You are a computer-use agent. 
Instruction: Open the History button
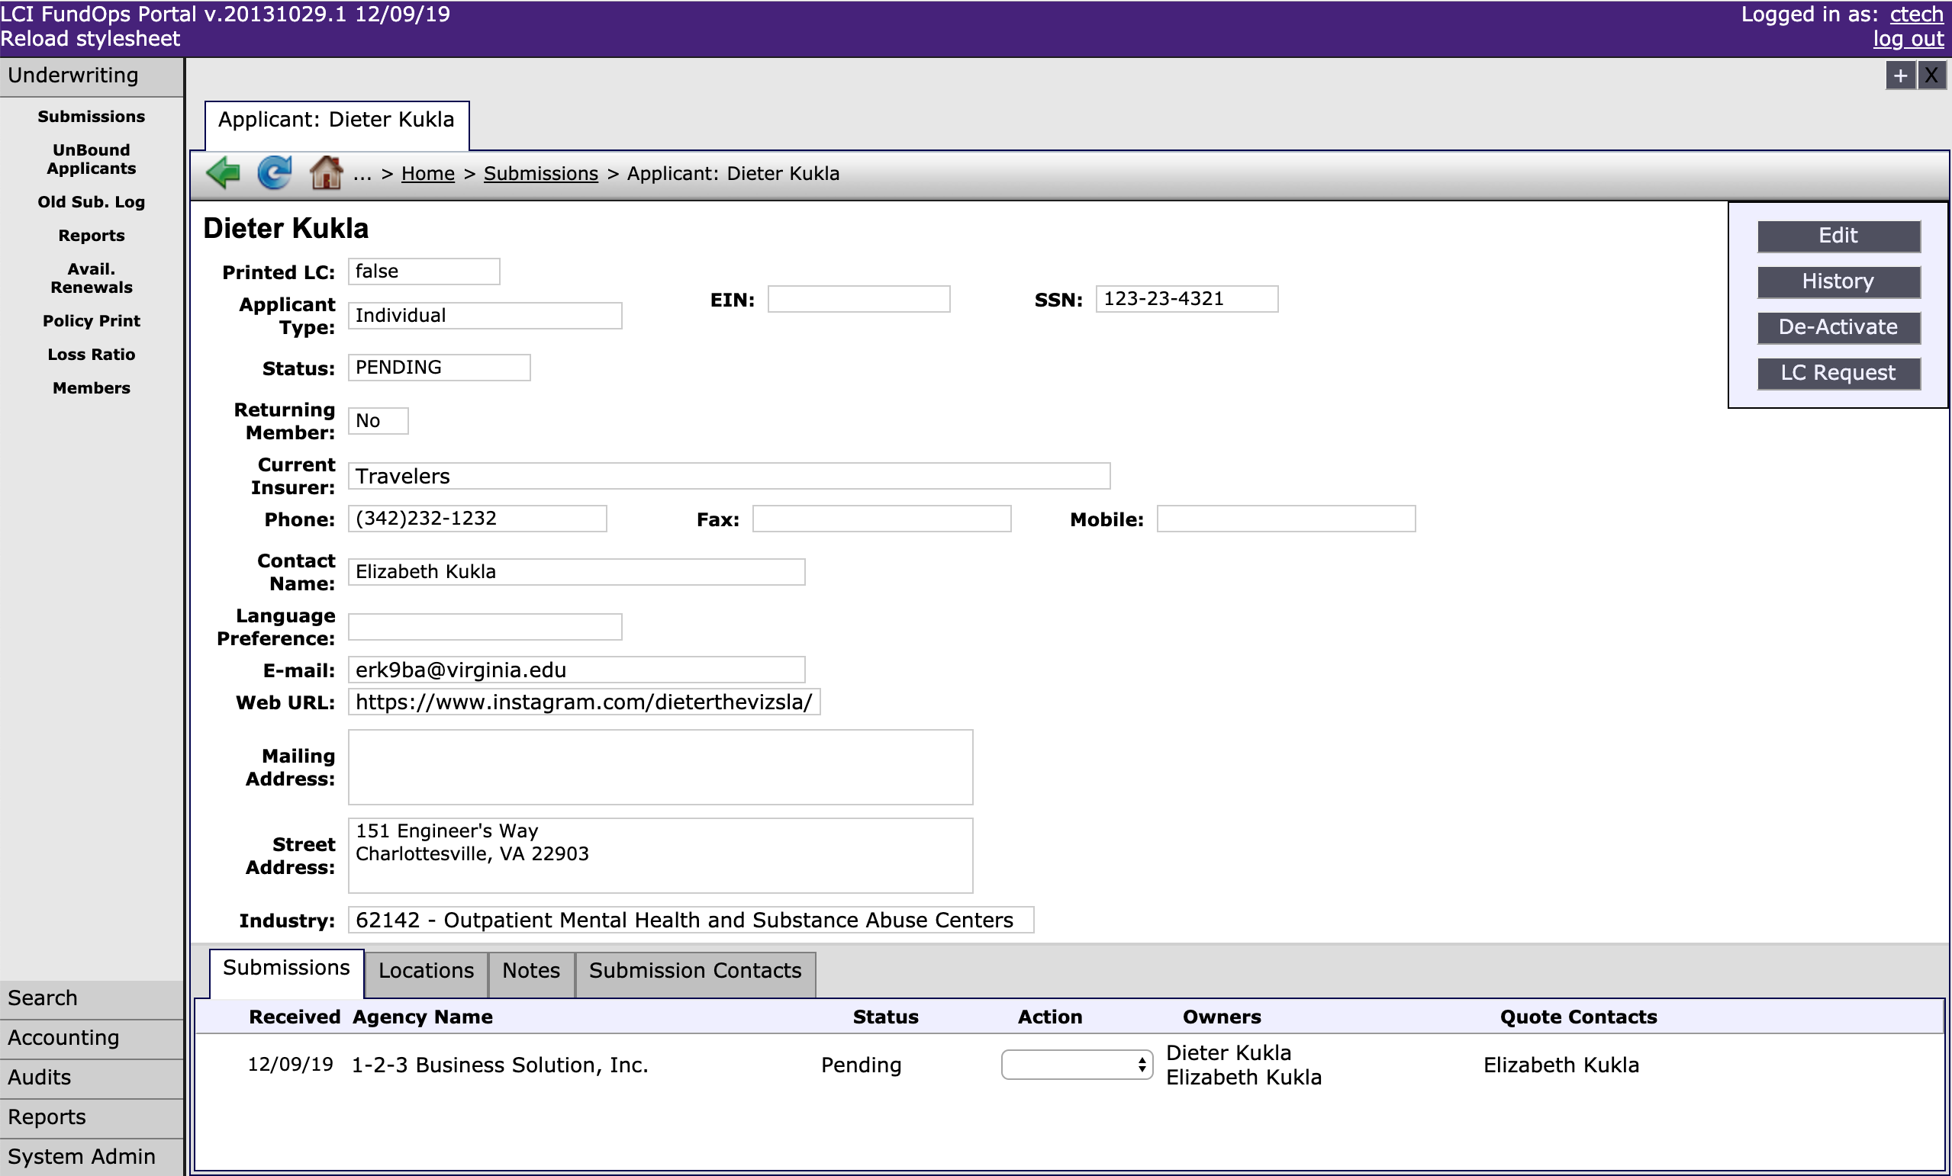pyautogui.click(x=1838, y=282)
